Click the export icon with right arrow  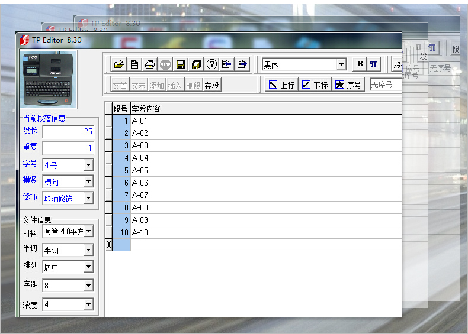(x=242, y=64)
